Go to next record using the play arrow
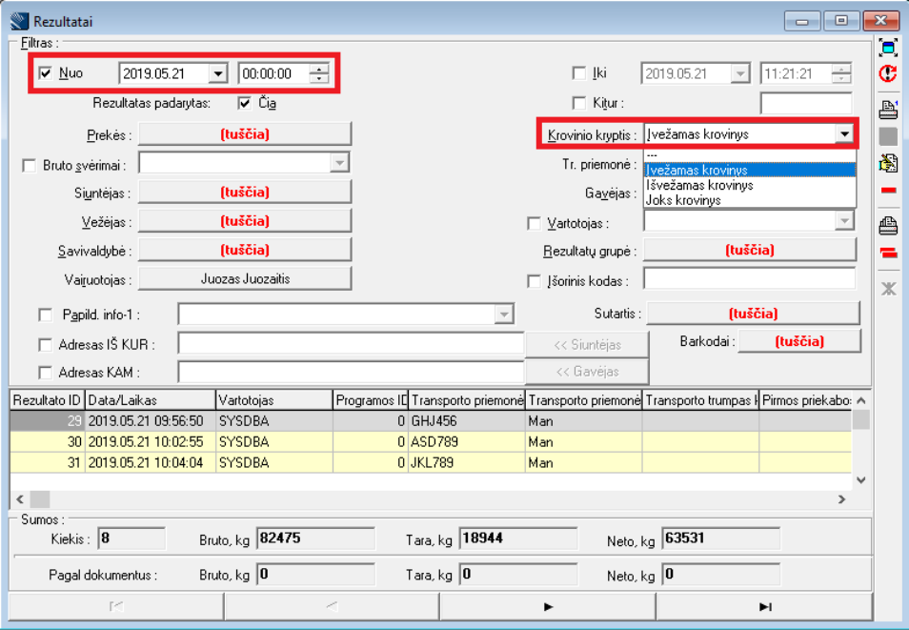909x630 pixels. coord(548,606)
